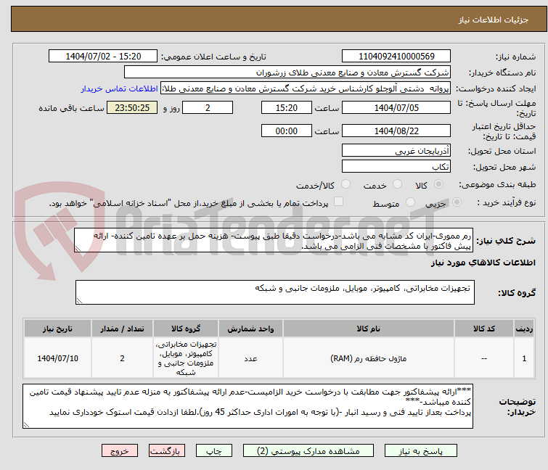
Task: Click the need date cell 1404/07/10
Action: [57, 358]
